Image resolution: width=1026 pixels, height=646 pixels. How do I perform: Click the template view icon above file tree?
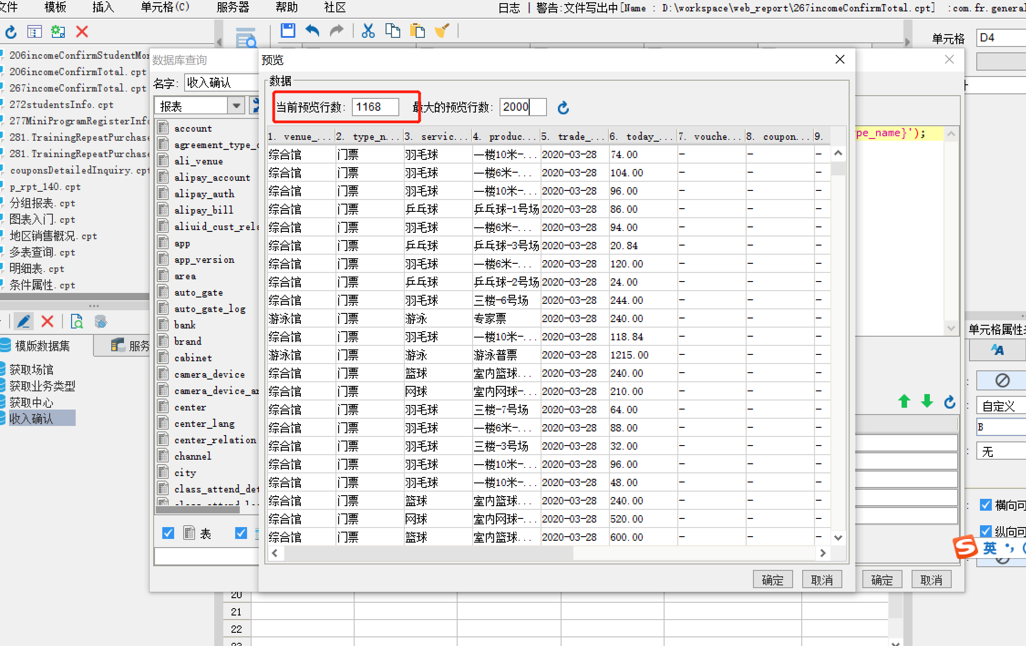tap(35, 32)
